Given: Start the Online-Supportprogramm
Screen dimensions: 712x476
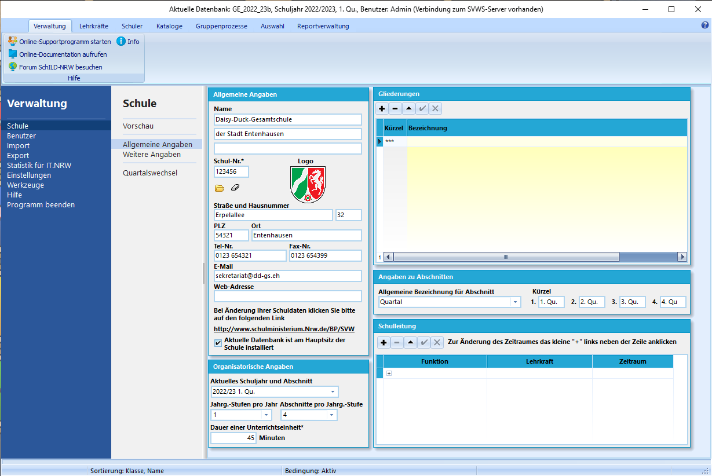Looking at the screenshot, I should 60,42.
